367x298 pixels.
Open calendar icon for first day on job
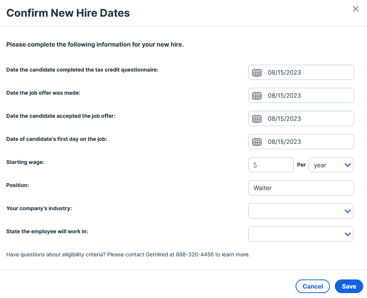point(257,142)
